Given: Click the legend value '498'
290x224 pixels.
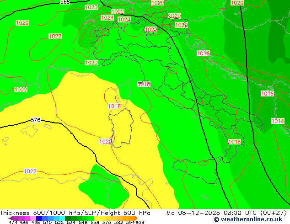Looking at the screenshot, I should [36, 222].
